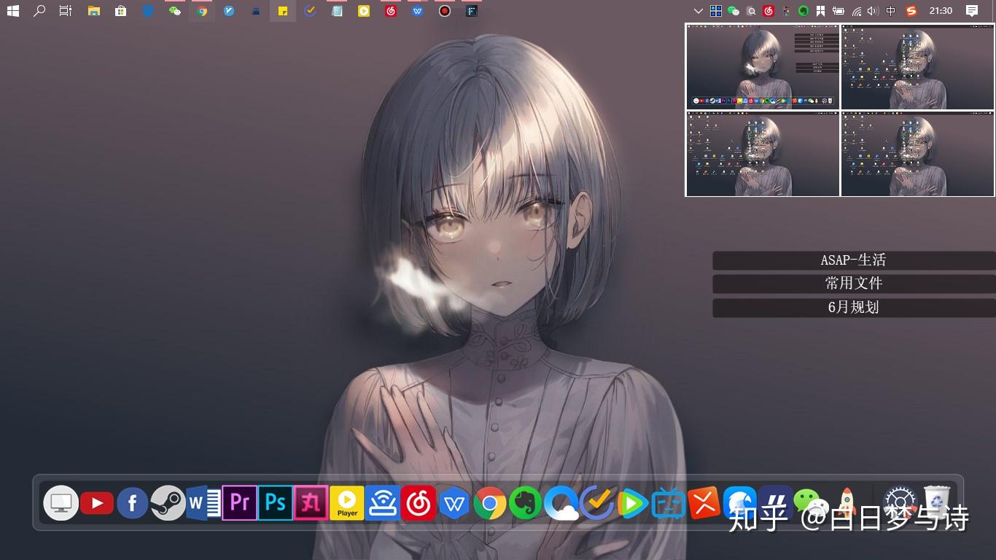Open red record button app on taskbar
The height and width of the screenshot is (560, 996).
point(445,11)
